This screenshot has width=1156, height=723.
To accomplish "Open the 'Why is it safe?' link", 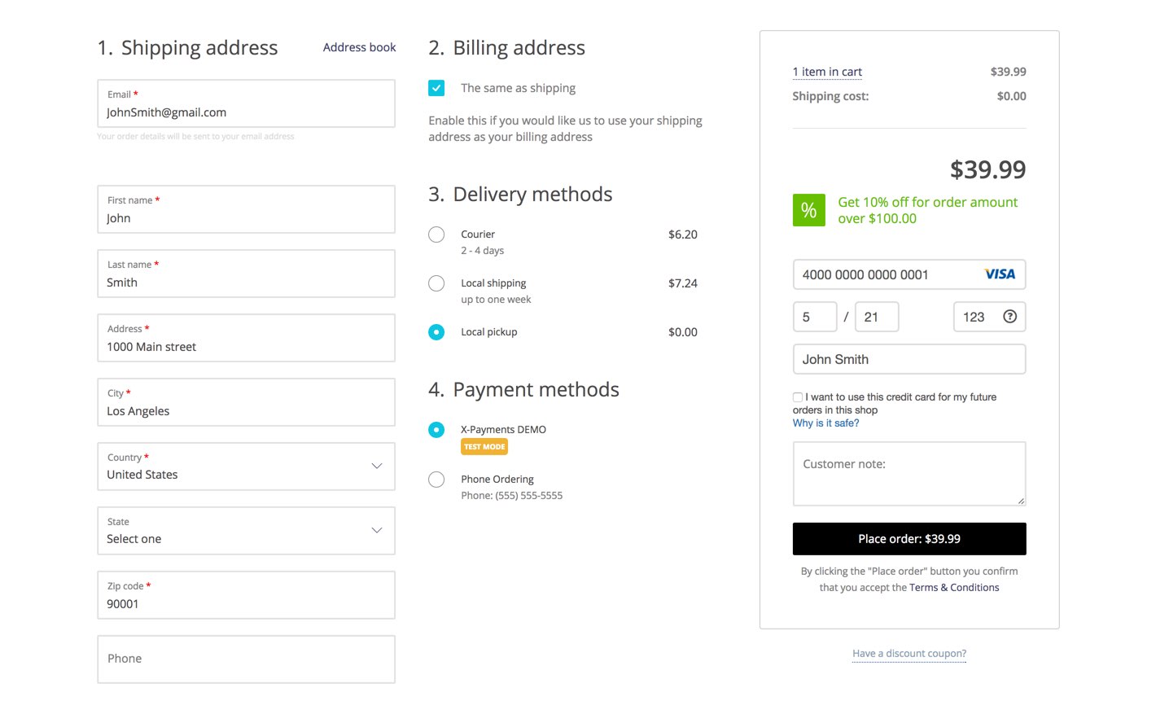I will (825, 423).
